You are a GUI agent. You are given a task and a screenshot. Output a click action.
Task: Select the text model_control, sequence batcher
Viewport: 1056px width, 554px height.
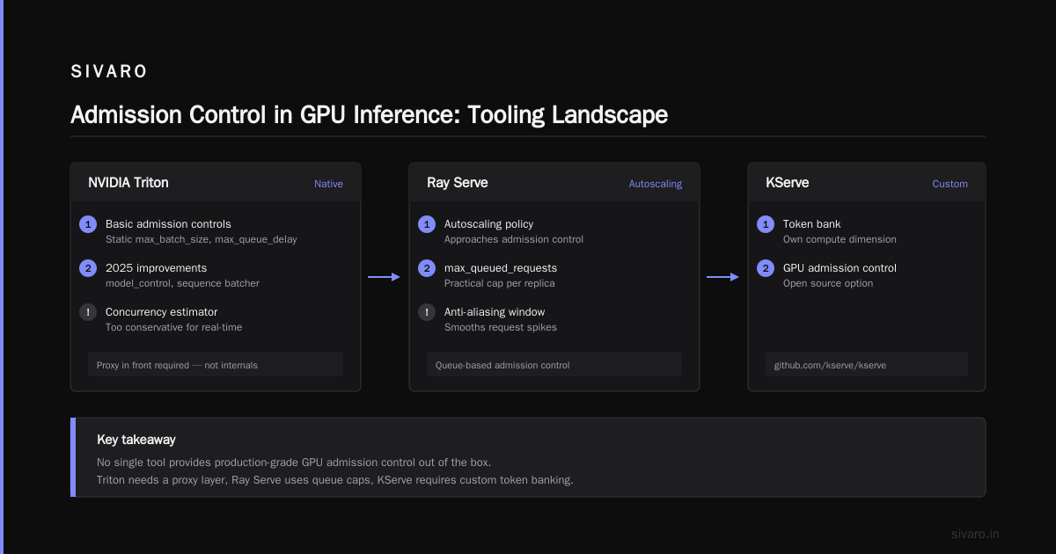pos(182,283)
